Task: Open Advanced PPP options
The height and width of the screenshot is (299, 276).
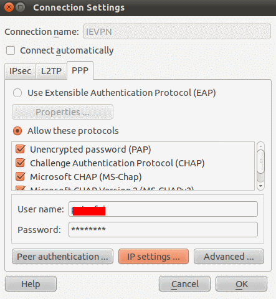Action: [x=229, y=257]
